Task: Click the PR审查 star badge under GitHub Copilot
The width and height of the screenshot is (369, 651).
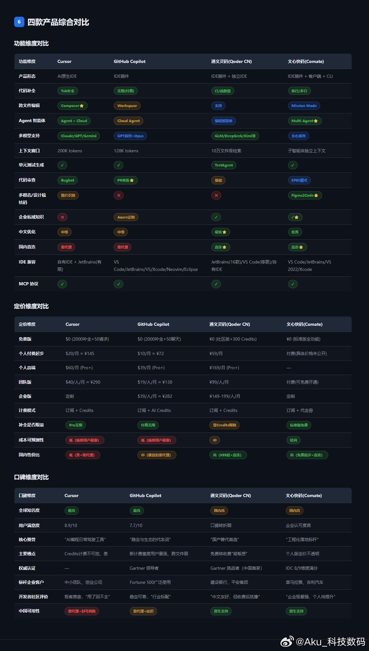Action: (126, 180)
